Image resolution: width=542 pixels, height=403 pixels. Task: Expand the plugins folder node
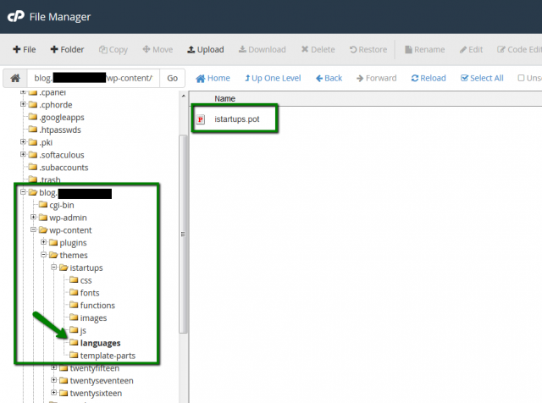(x=43, y=242)
